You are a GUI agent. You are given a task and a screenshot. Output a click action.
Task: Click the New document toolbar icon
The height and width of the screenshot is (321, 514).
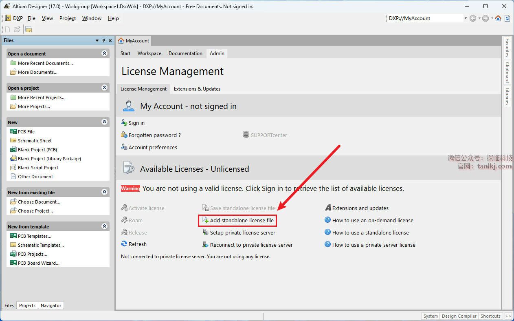pos(7,29)
